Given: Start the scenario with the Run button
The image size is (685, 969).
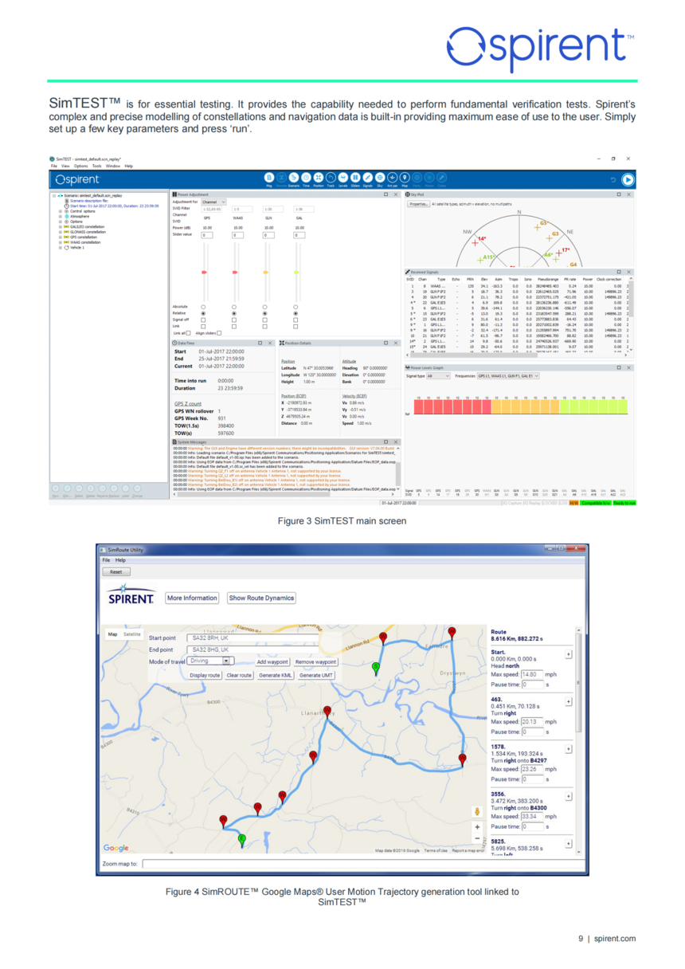Looking at the screenshot, I should pyautogui.click(x=628, y=180).
